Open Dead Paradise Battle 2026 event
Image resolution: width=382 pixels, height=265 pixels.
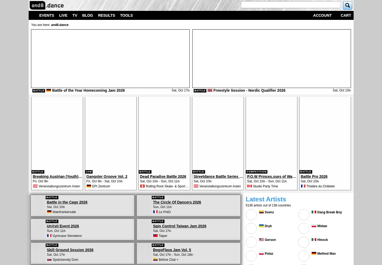163,176
